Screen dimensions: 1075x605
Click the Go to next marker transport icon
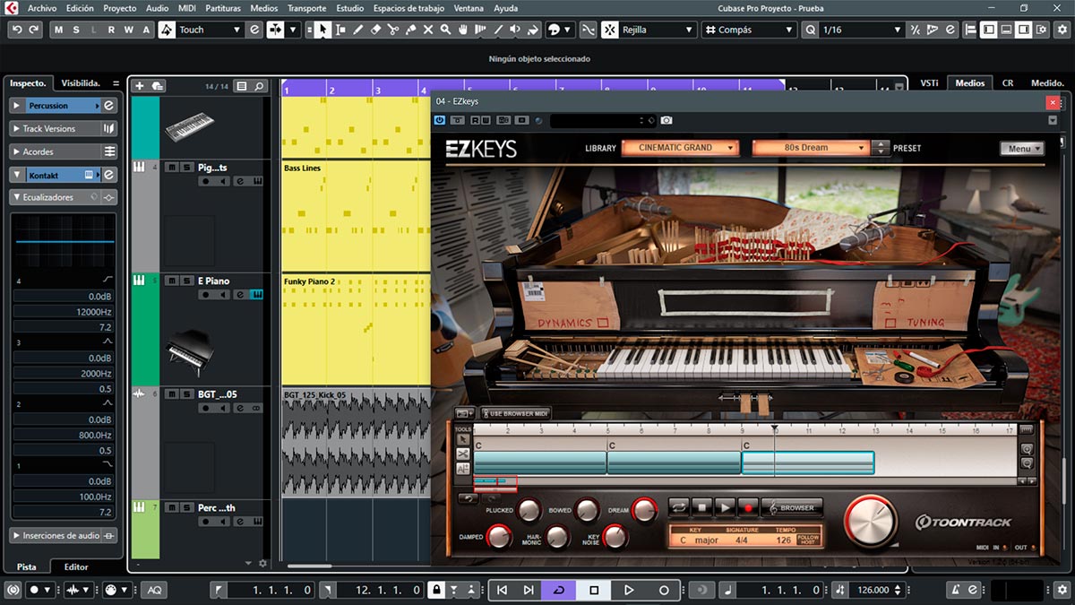click(x=529, y=590)
